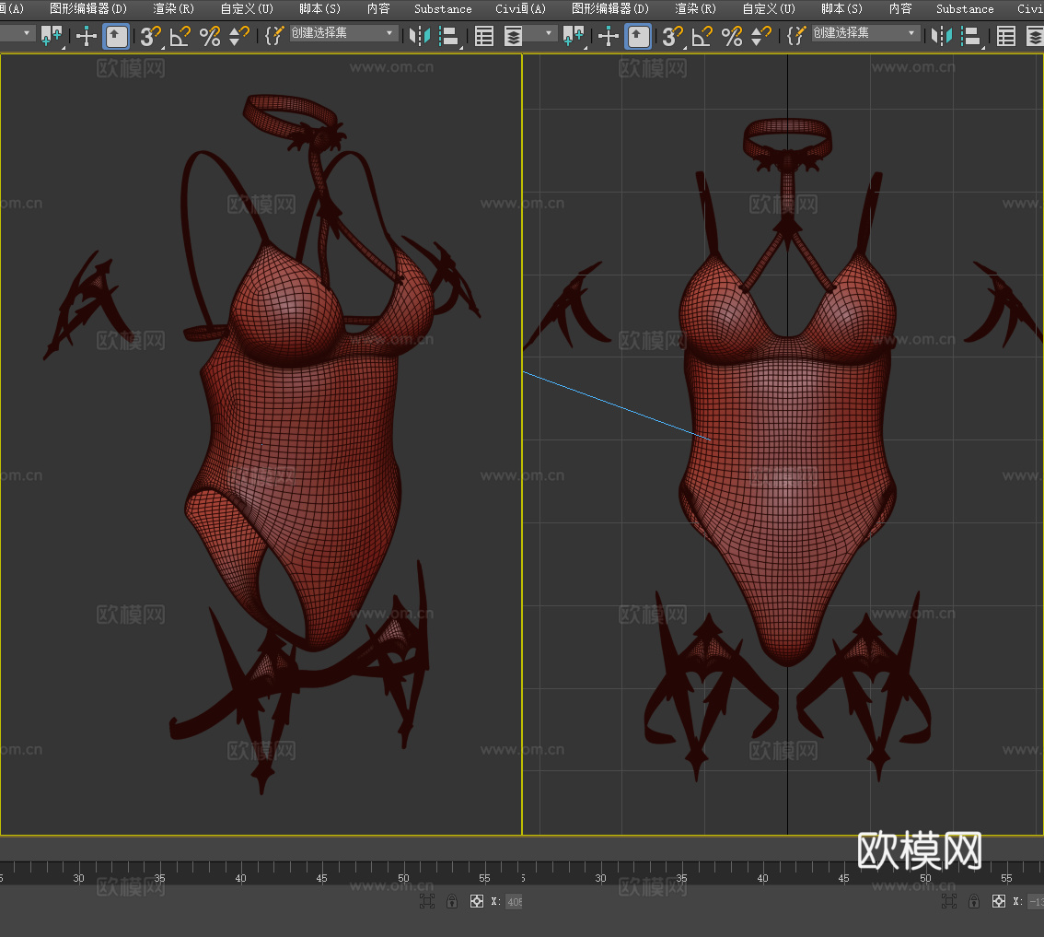The height and width of the screenshot is (937, 1044).
Task: Toggle Selection Lock in left pane status bar
Action: (452, 901)
